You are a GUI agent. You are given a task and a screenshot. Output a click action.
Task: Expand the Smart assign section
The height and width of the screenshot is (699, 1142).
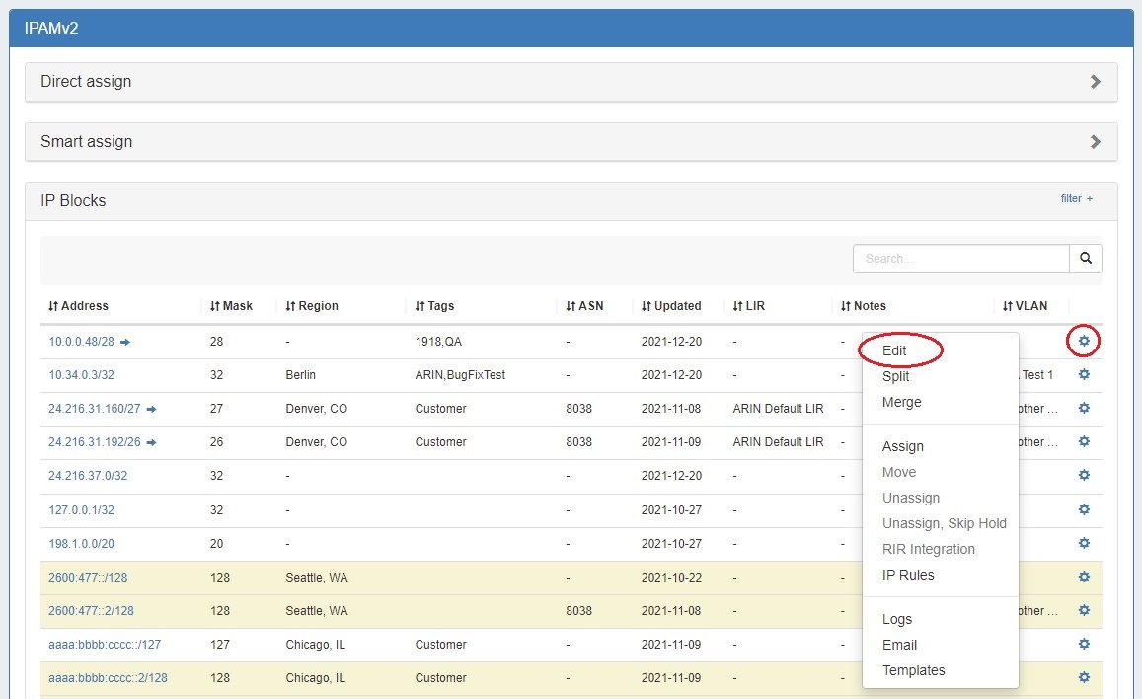click(1095, 142)
